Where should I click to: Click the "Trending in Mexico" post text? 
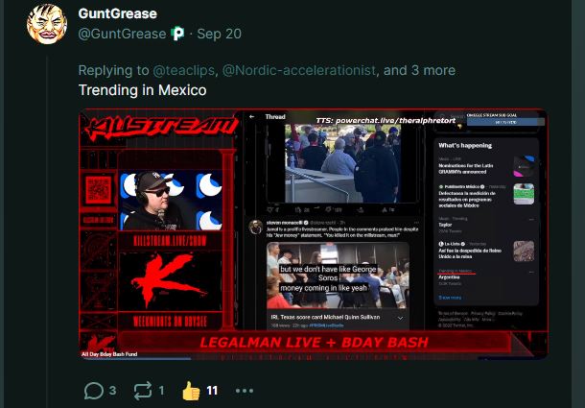[x=142, y=90]
